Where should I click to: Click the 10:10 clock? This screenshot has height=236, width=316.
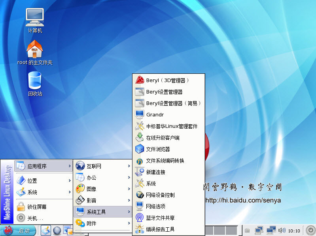coord(294,231)
